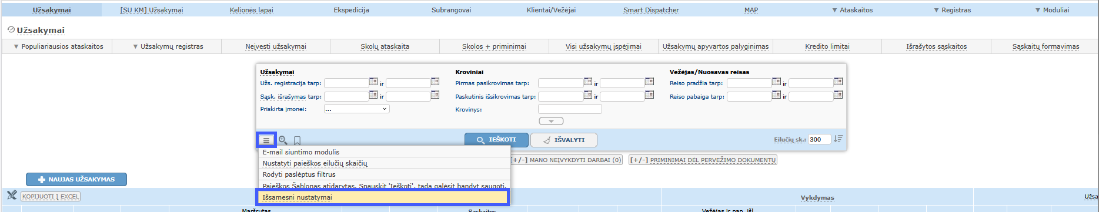Open Neįvesti užsakymai report

[x=276, y=46]
